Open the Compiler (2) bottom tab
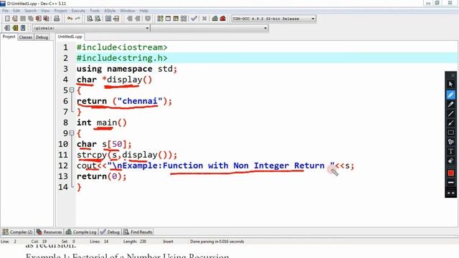 coord(17,232)
